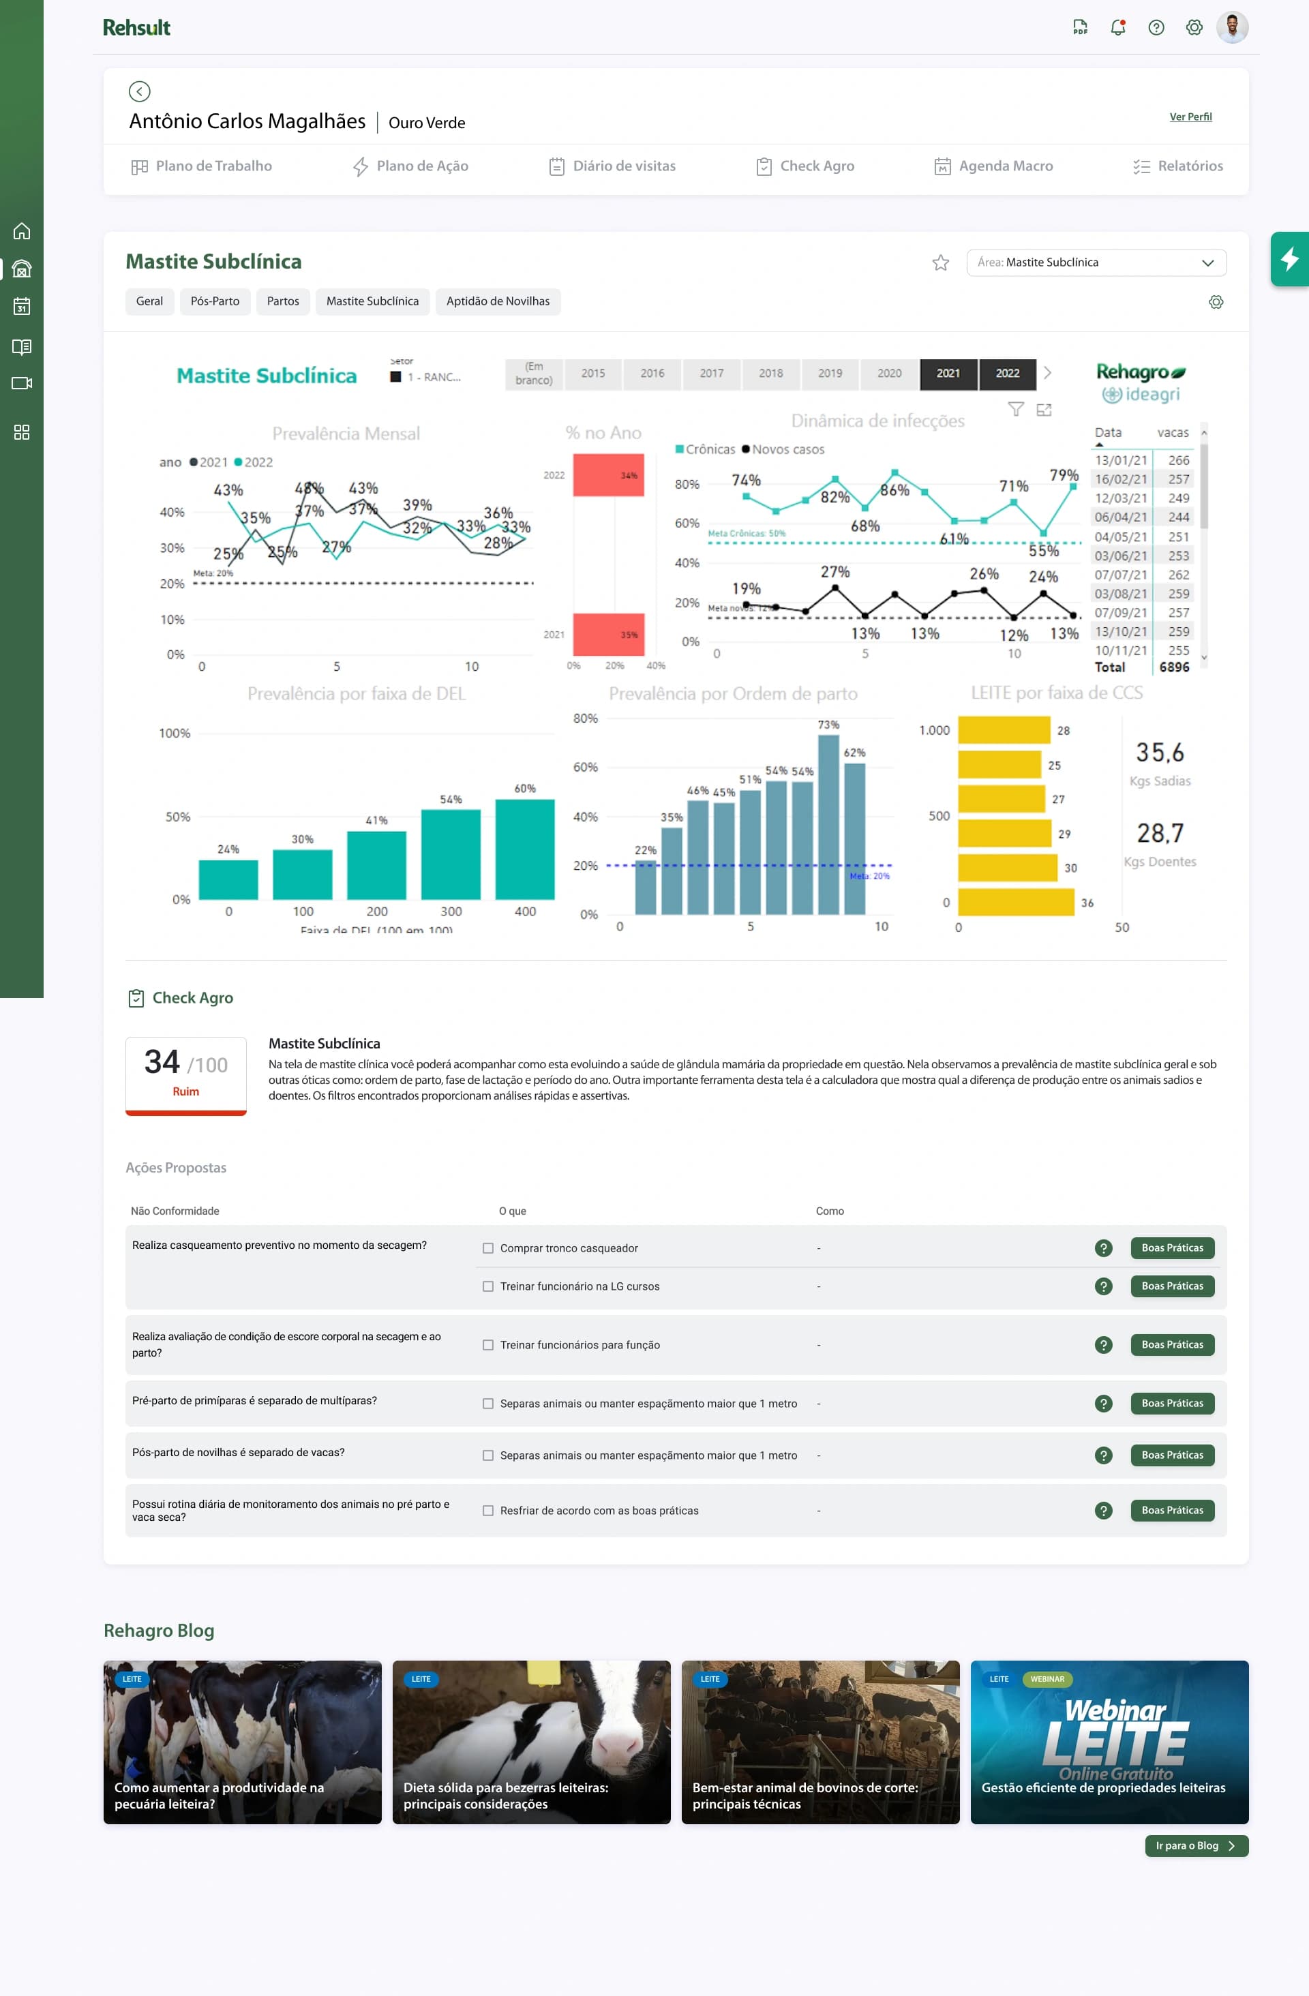
Task: Click the PDF export icon in header
Action: pos(1080,27)
